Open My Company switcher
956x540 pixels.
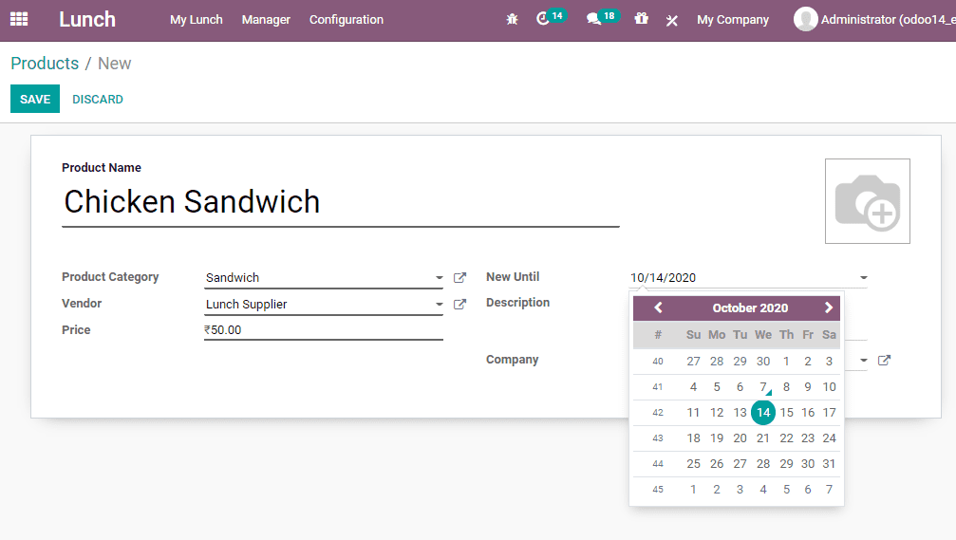point(733,20)
